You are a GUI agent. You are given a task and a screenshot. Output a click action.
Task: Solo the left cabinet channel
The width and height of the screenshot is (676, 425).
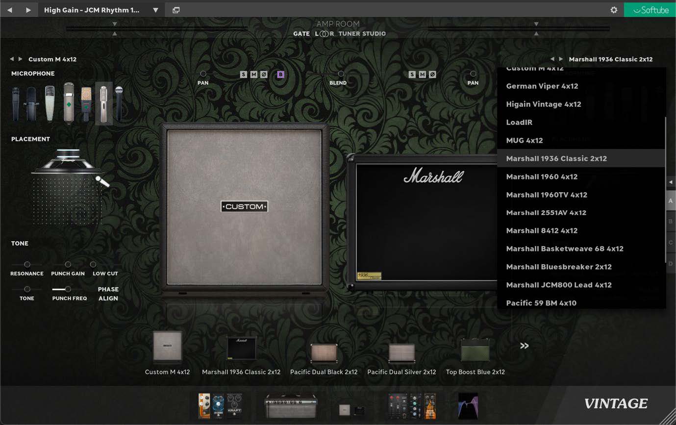point(243,75)
